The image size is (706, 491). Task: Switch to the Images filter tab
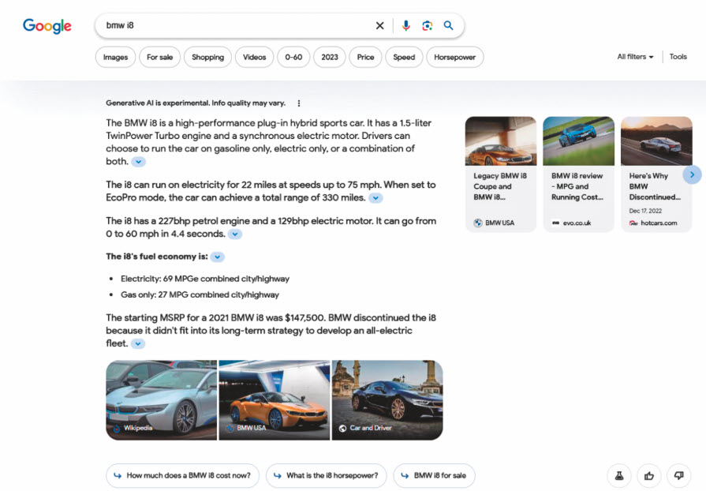115,57
